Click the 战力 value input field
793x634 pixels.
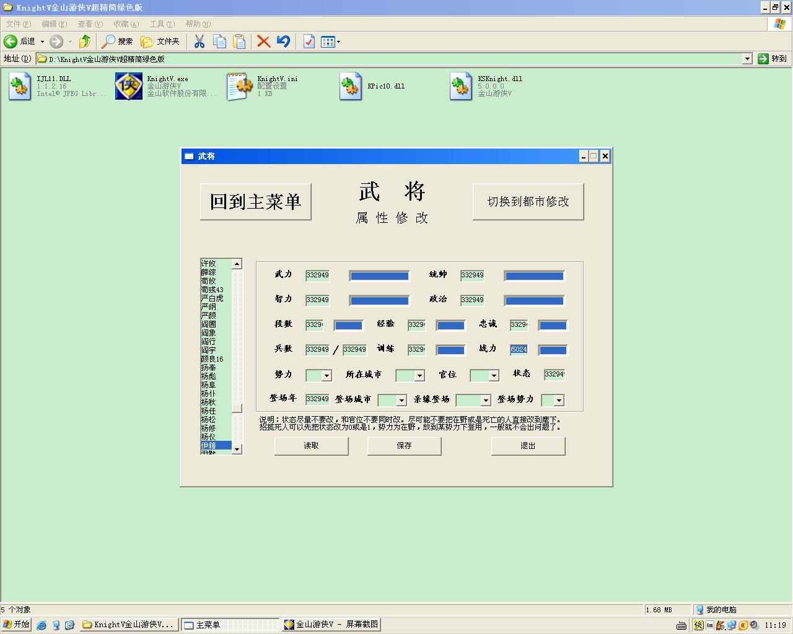519,350
